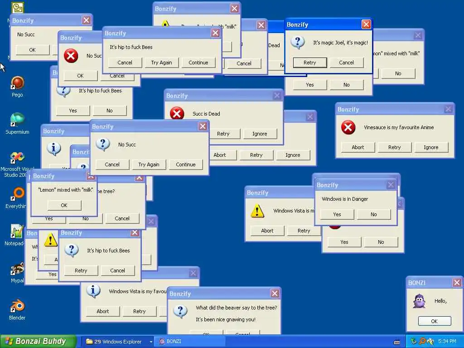Viewport: 464px width, 348px height.
Task: Switch to BONZI taskbar button
Action: 190,341
